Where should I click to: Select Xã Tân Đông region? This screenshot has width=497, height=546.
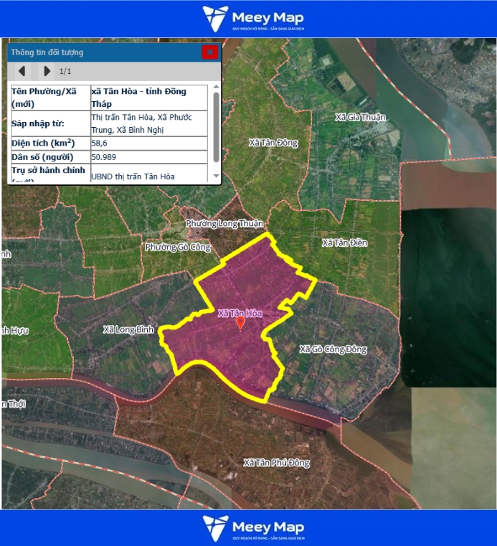click(273, 143)
